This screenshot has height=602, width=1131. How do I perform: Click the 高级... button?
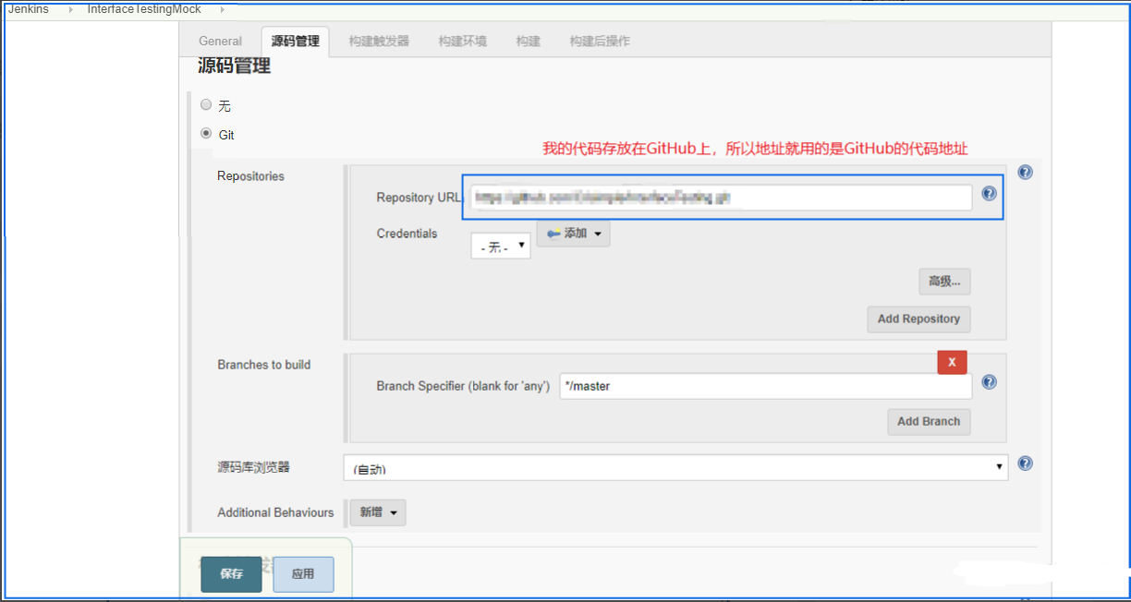click(x=944, y=282)
